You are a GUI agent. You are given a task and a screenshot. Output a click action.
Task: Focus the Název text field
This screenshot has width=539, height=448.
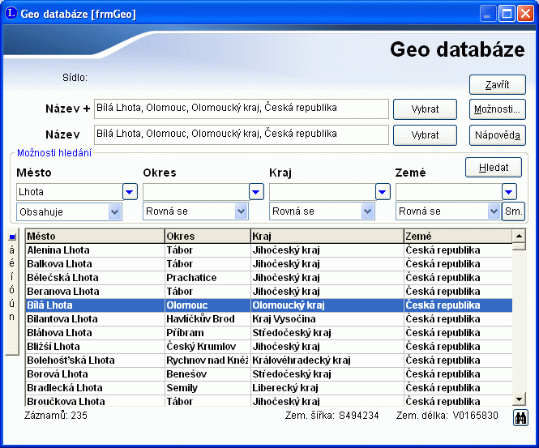tap(242, 134)
